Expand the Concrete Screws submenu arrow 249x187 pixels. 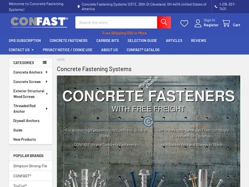47,82
